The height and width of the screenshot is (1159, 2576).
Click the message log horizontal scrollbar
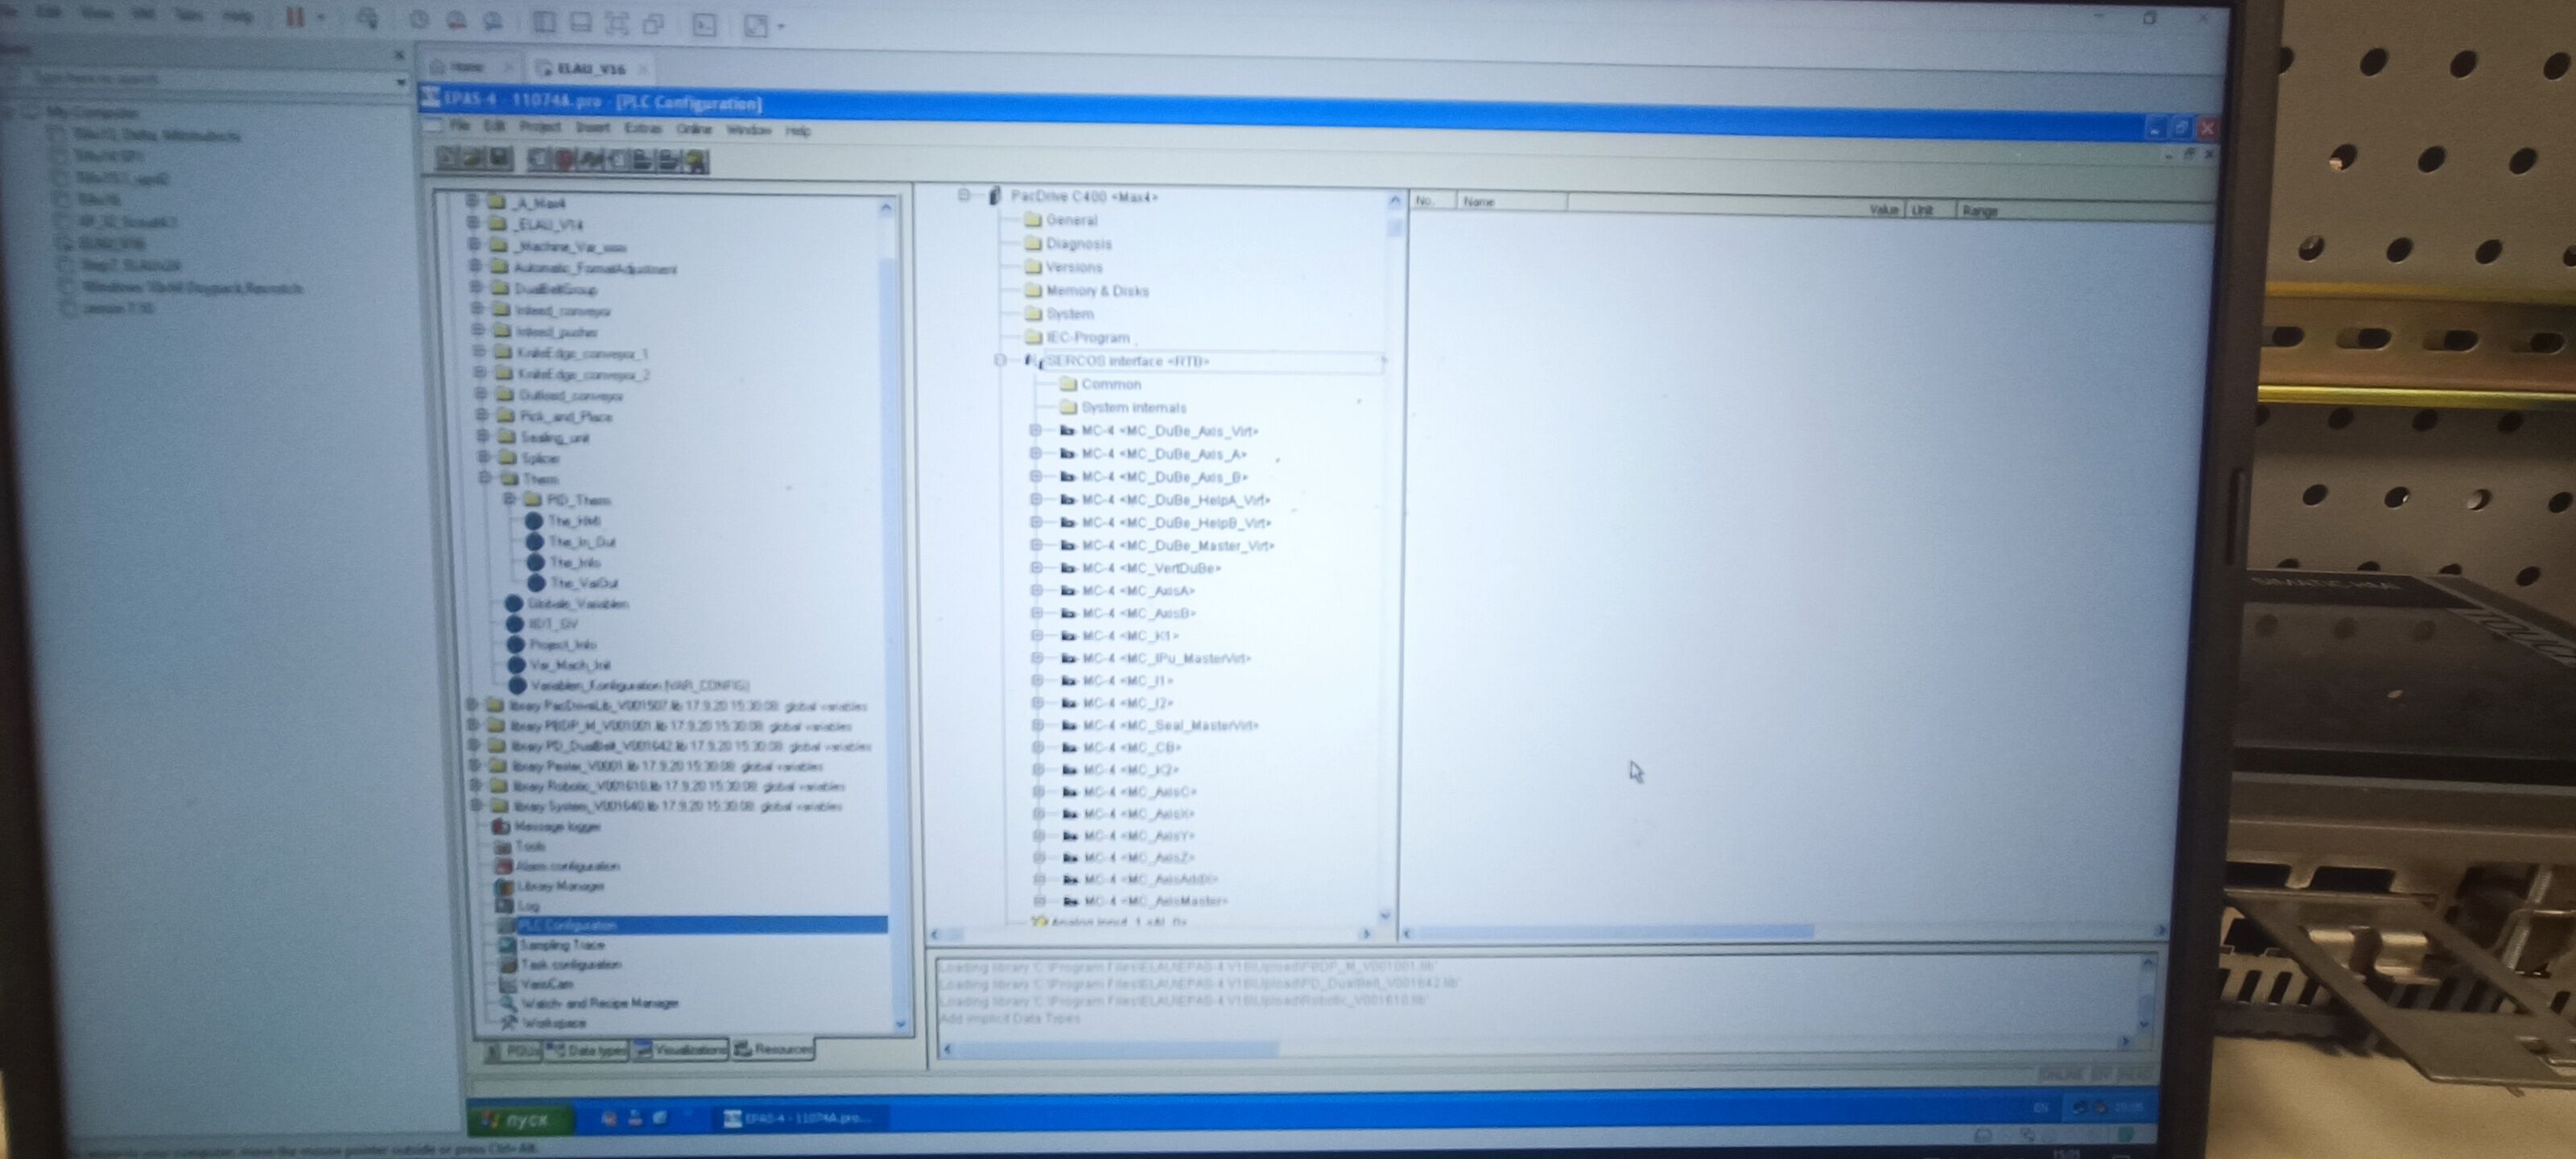[1535, 1047]
